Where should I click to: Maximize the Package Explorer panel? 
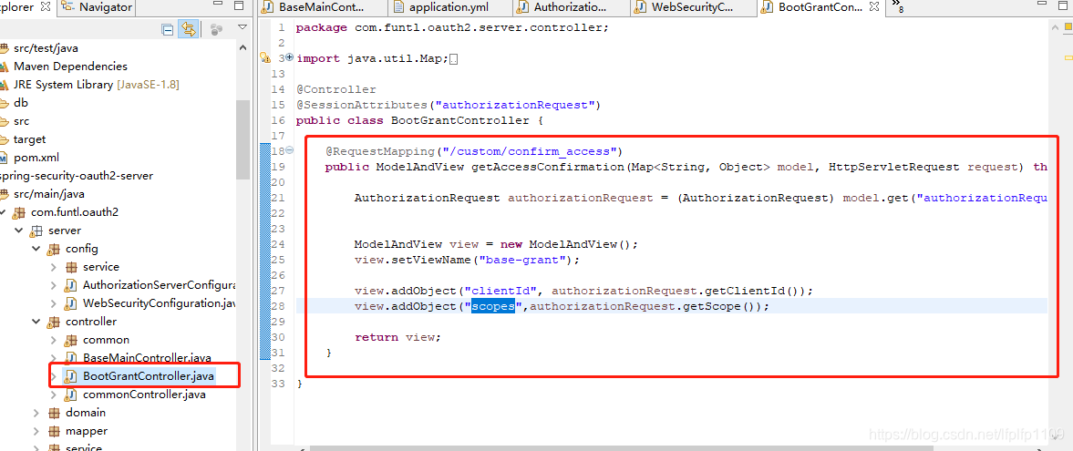239,6
